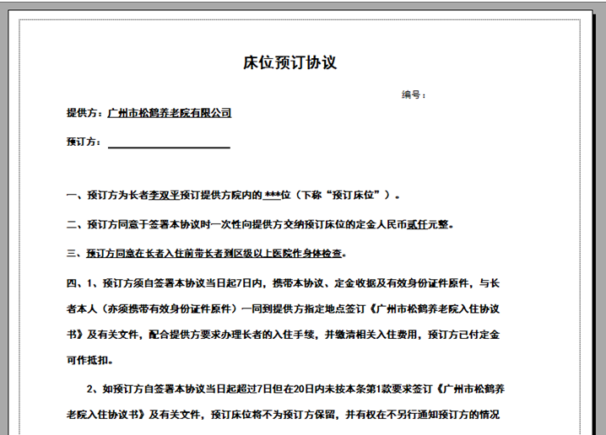
Task: Click the 预订方 label above clause one
Action: [x=83, y=142]
